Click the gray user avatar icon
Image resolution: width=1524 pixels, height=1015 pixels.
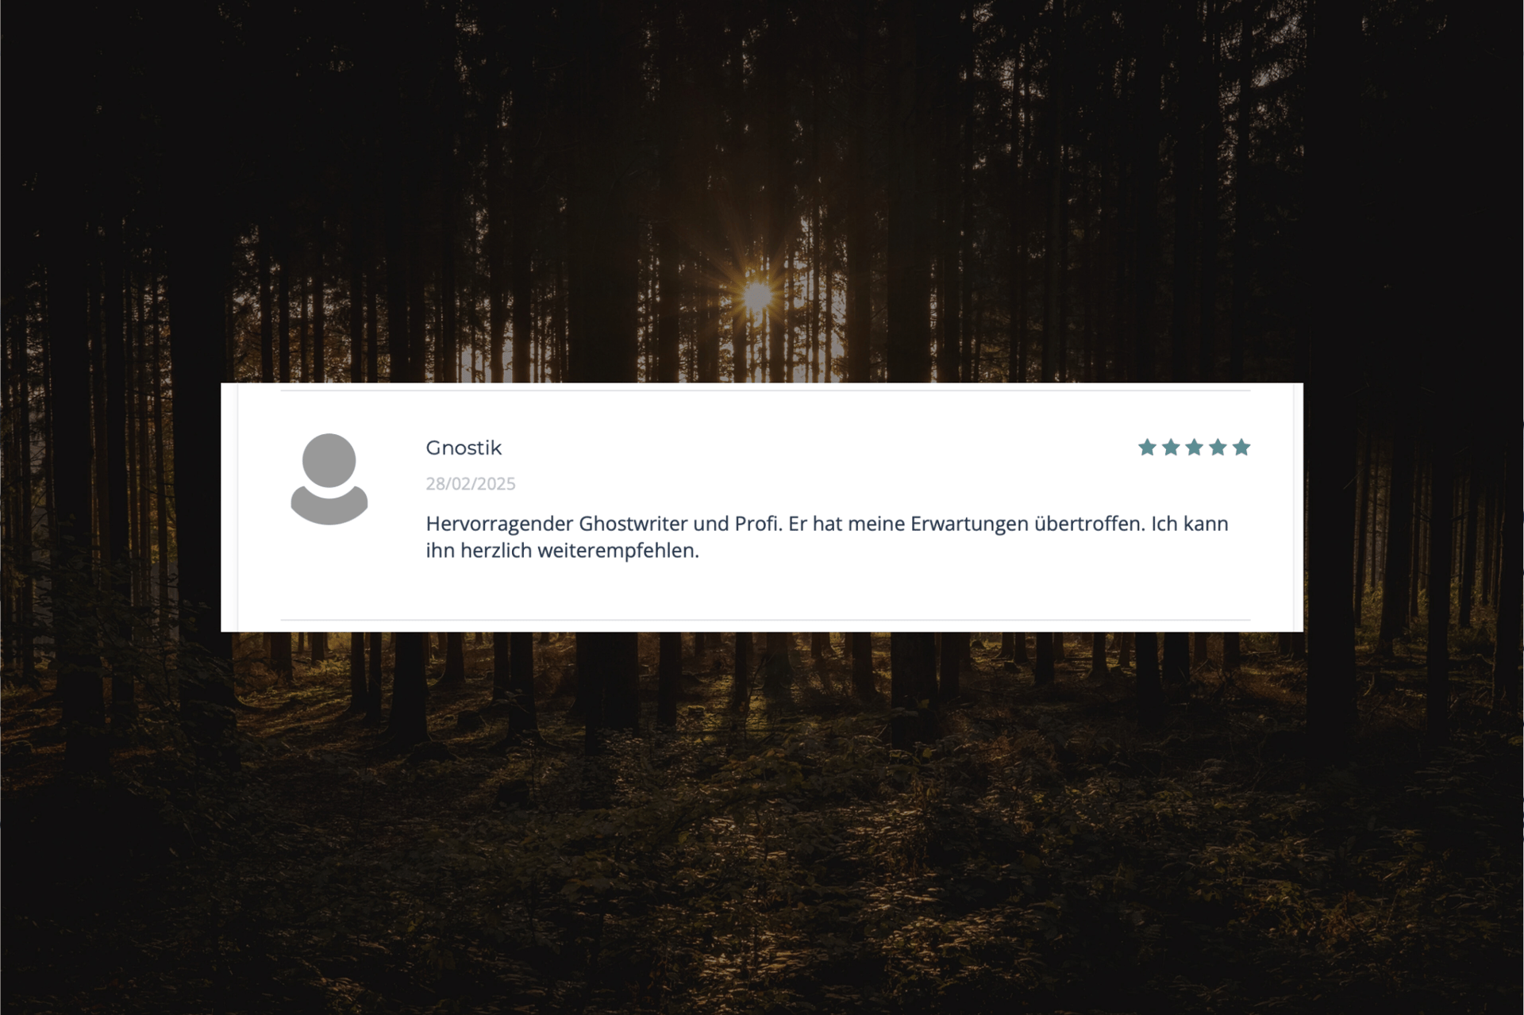tap(329, 479)
